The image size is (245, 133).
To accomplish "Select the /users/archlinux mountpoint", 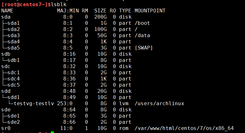I will [159, 103].
